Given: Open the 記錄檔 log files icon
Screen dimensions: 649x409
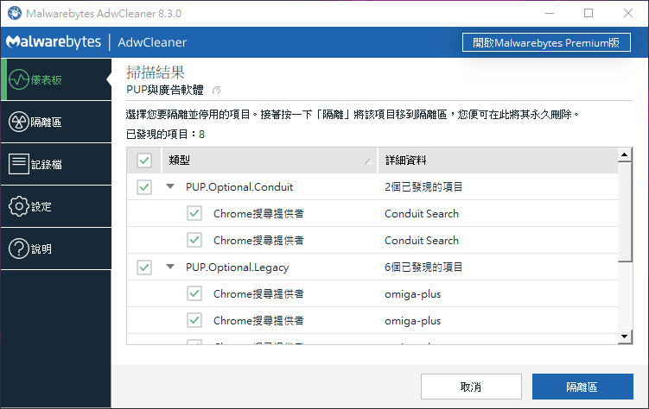Looking at the screenshot, I should [19, 164].
